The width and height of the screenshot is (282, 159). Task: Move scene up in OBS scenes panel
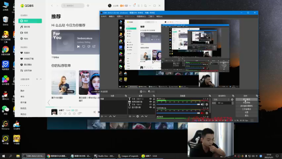point(110,117)
